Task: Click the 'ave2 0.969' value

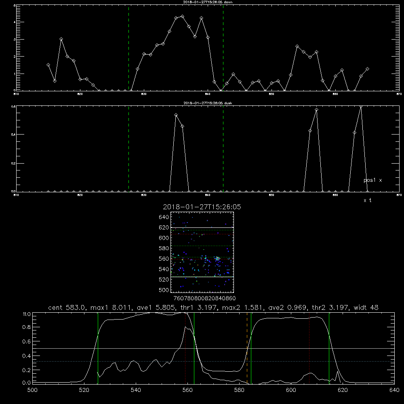Action: (x=288, y=307)
